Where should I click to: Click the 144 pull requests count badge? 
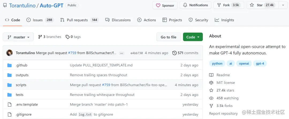click(94, 20)
